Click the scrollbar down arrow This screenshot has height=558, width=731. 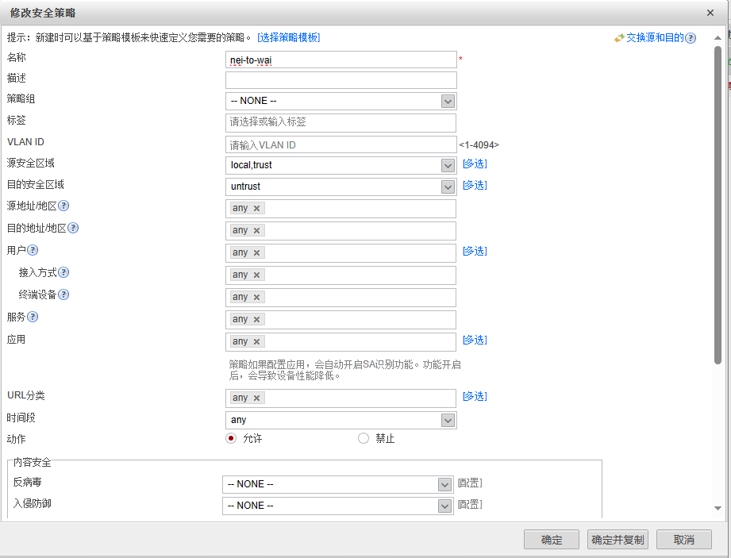click(718, 508)
